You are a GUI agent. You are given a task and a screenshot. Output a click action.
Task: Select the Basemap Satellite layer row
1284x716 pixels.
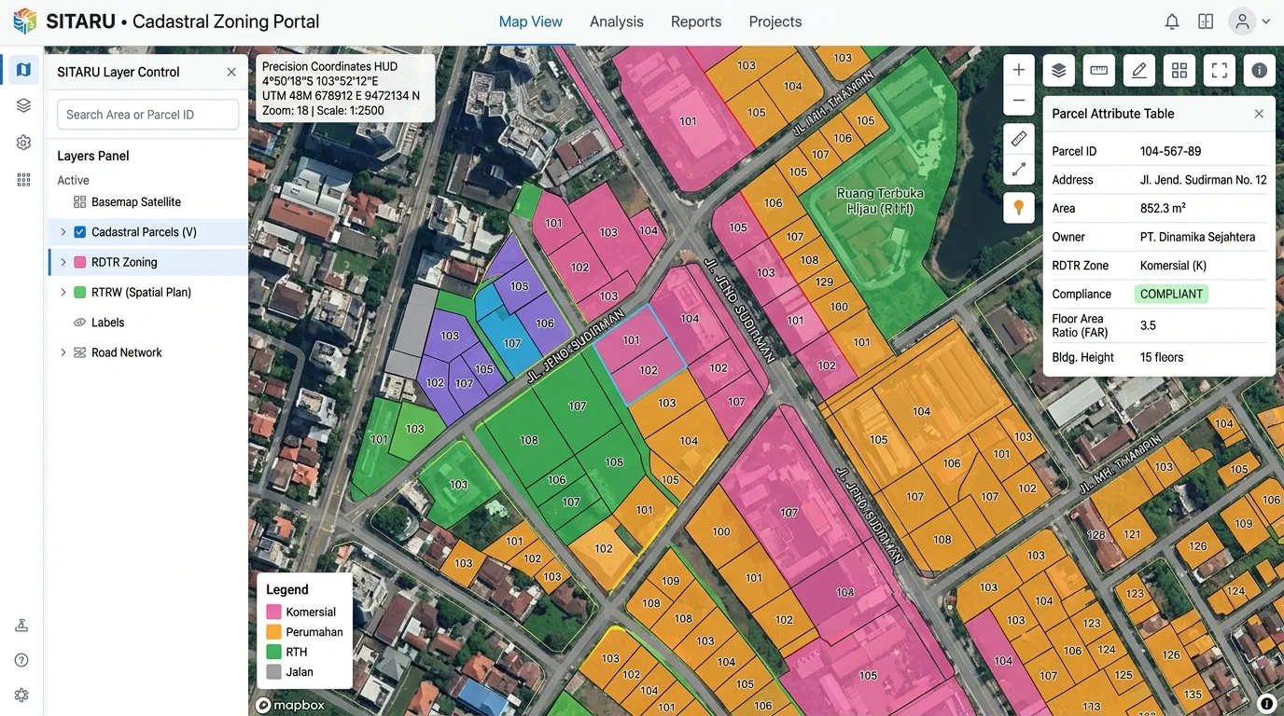coord(148,202)
